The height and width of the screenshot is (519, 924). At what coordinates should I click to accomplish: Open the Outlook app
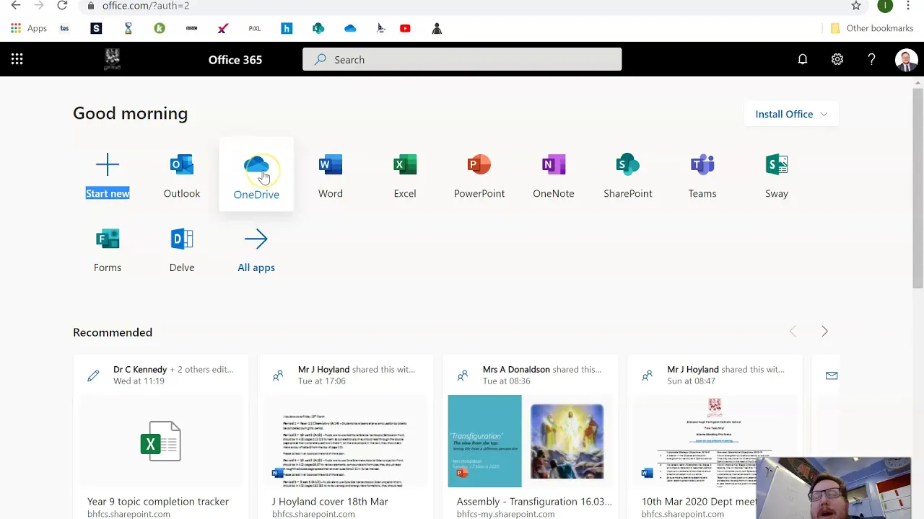click(182, 176)
